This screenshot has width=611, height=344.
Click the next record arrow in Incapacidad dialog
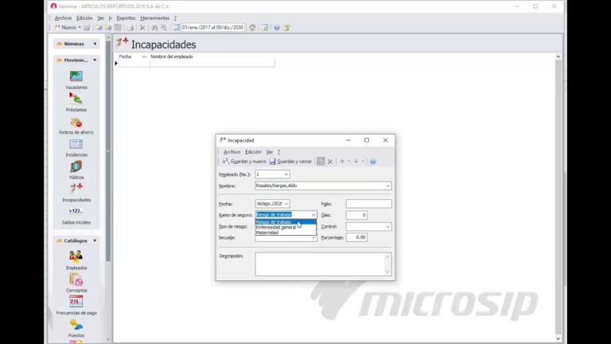click(x=356, y=162)
